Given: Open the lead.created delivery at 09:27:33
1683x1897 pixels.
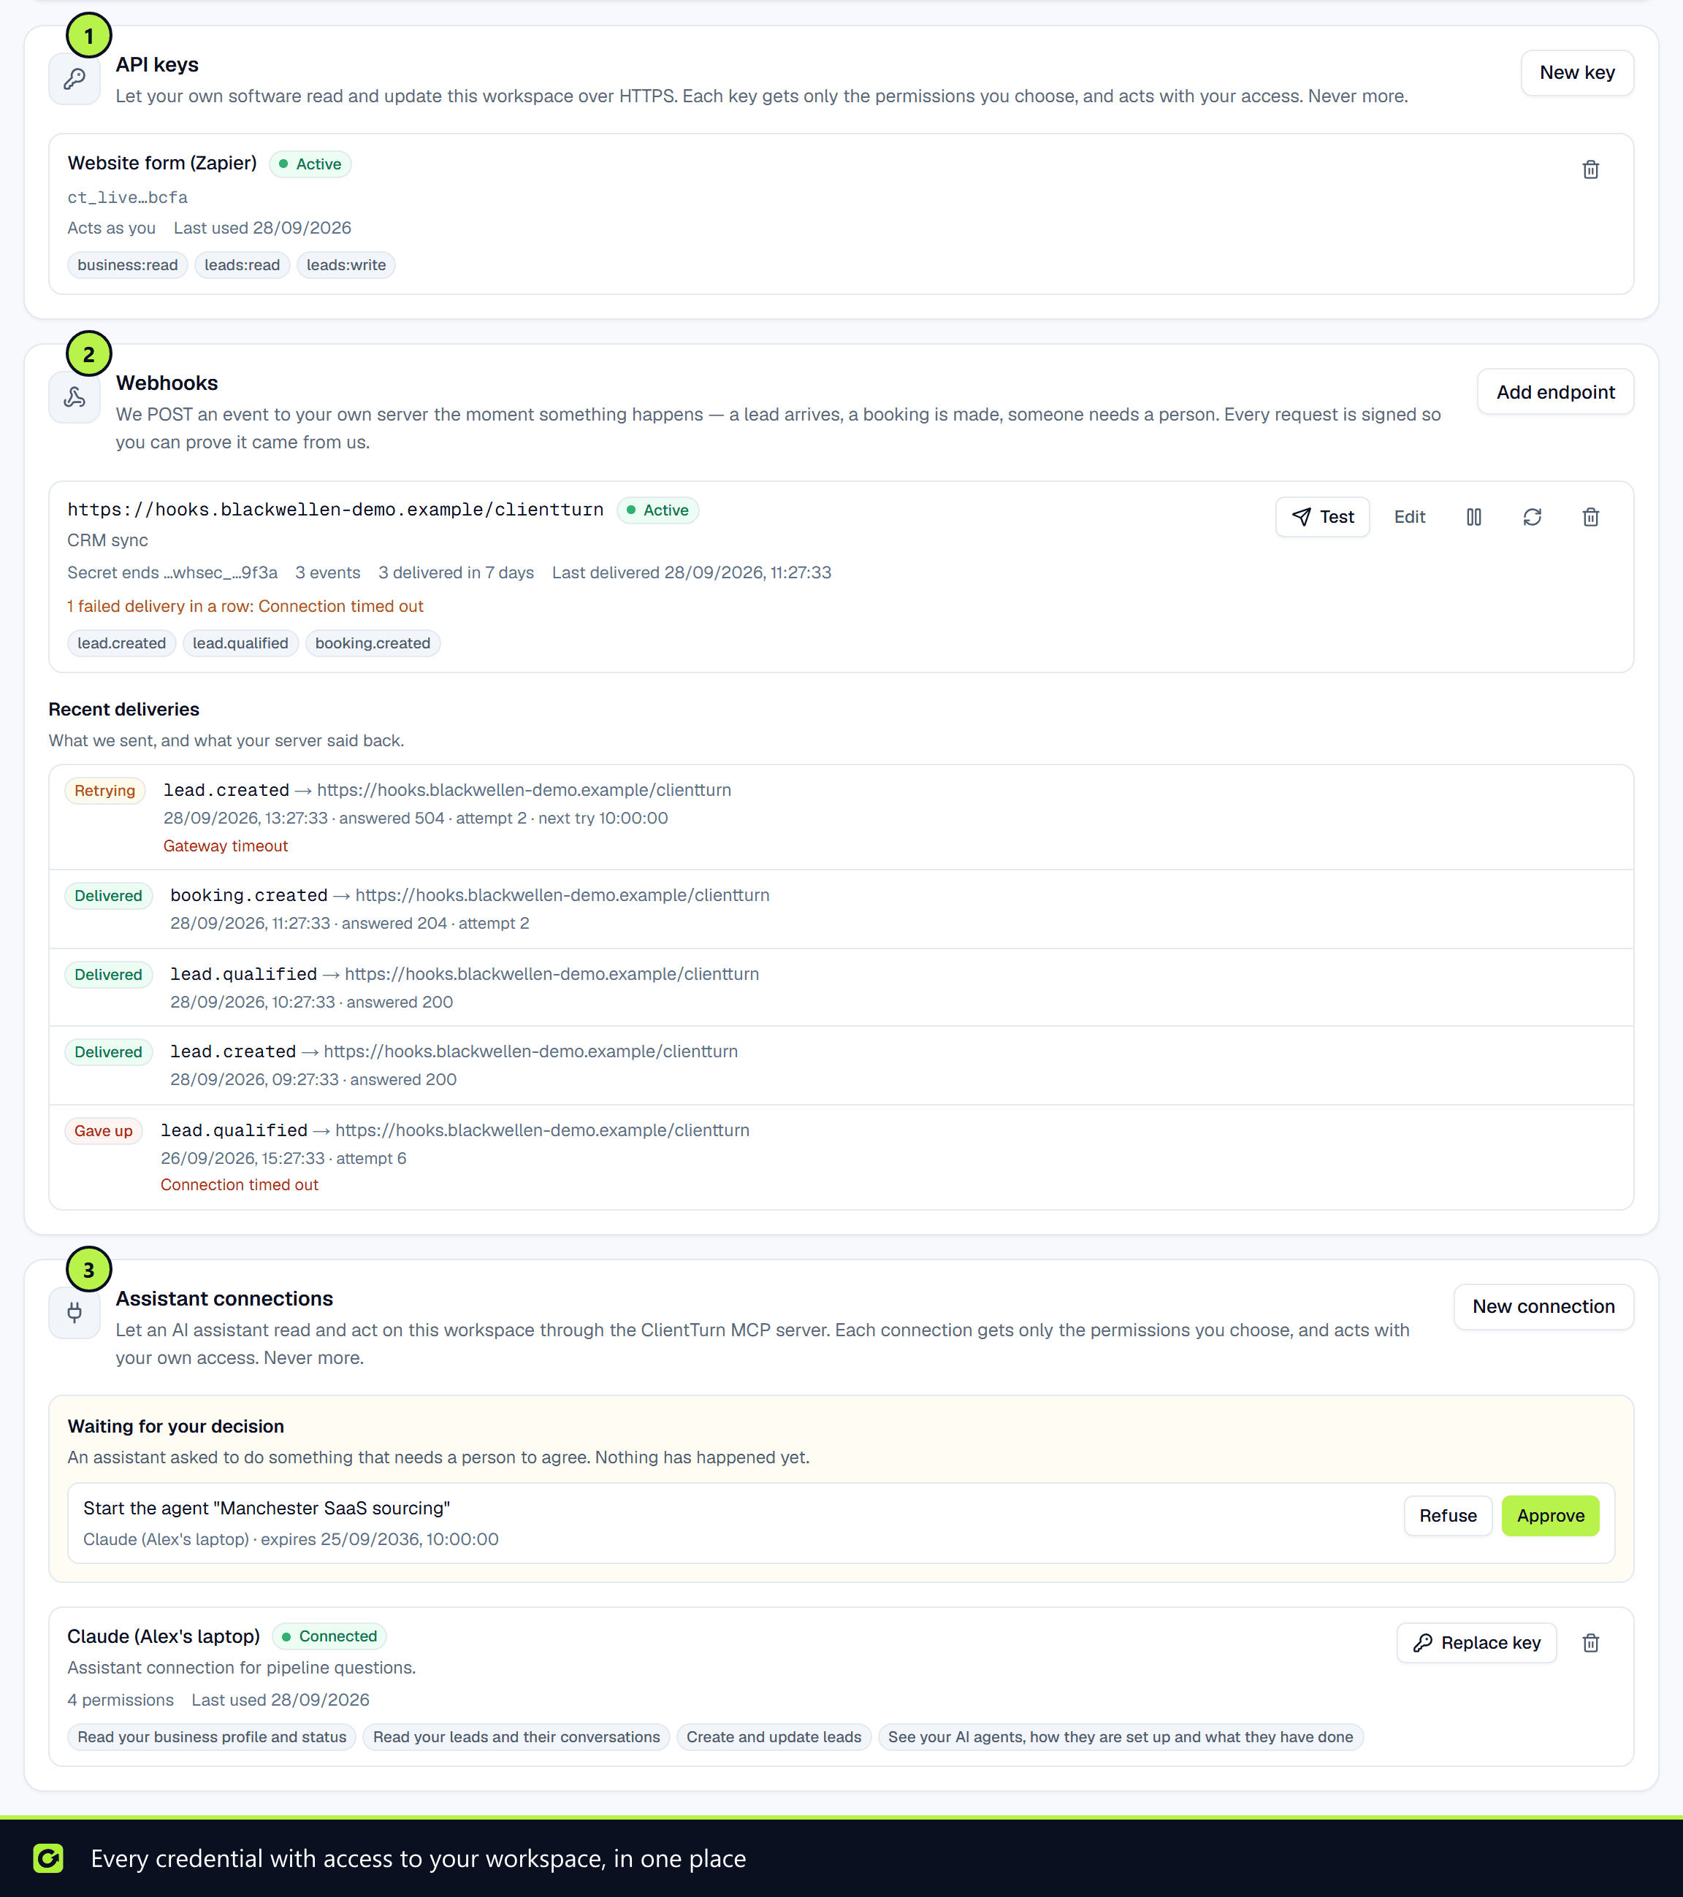Looking at the screenshot, I should click(841, 1065).
